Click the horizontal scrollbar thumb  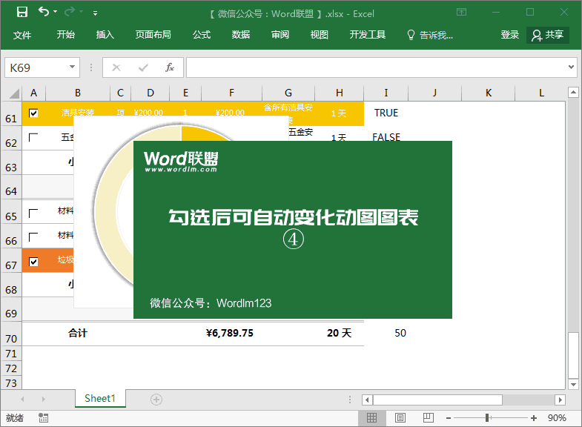click(x=437, y=400)
